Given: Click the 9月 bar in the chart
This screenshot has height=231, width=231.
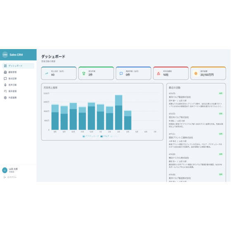Looking at the screenshot, I should pos(64,118).
